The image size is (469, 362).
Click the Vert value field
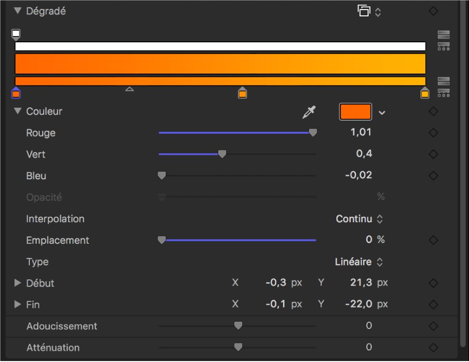click(364, 154)
